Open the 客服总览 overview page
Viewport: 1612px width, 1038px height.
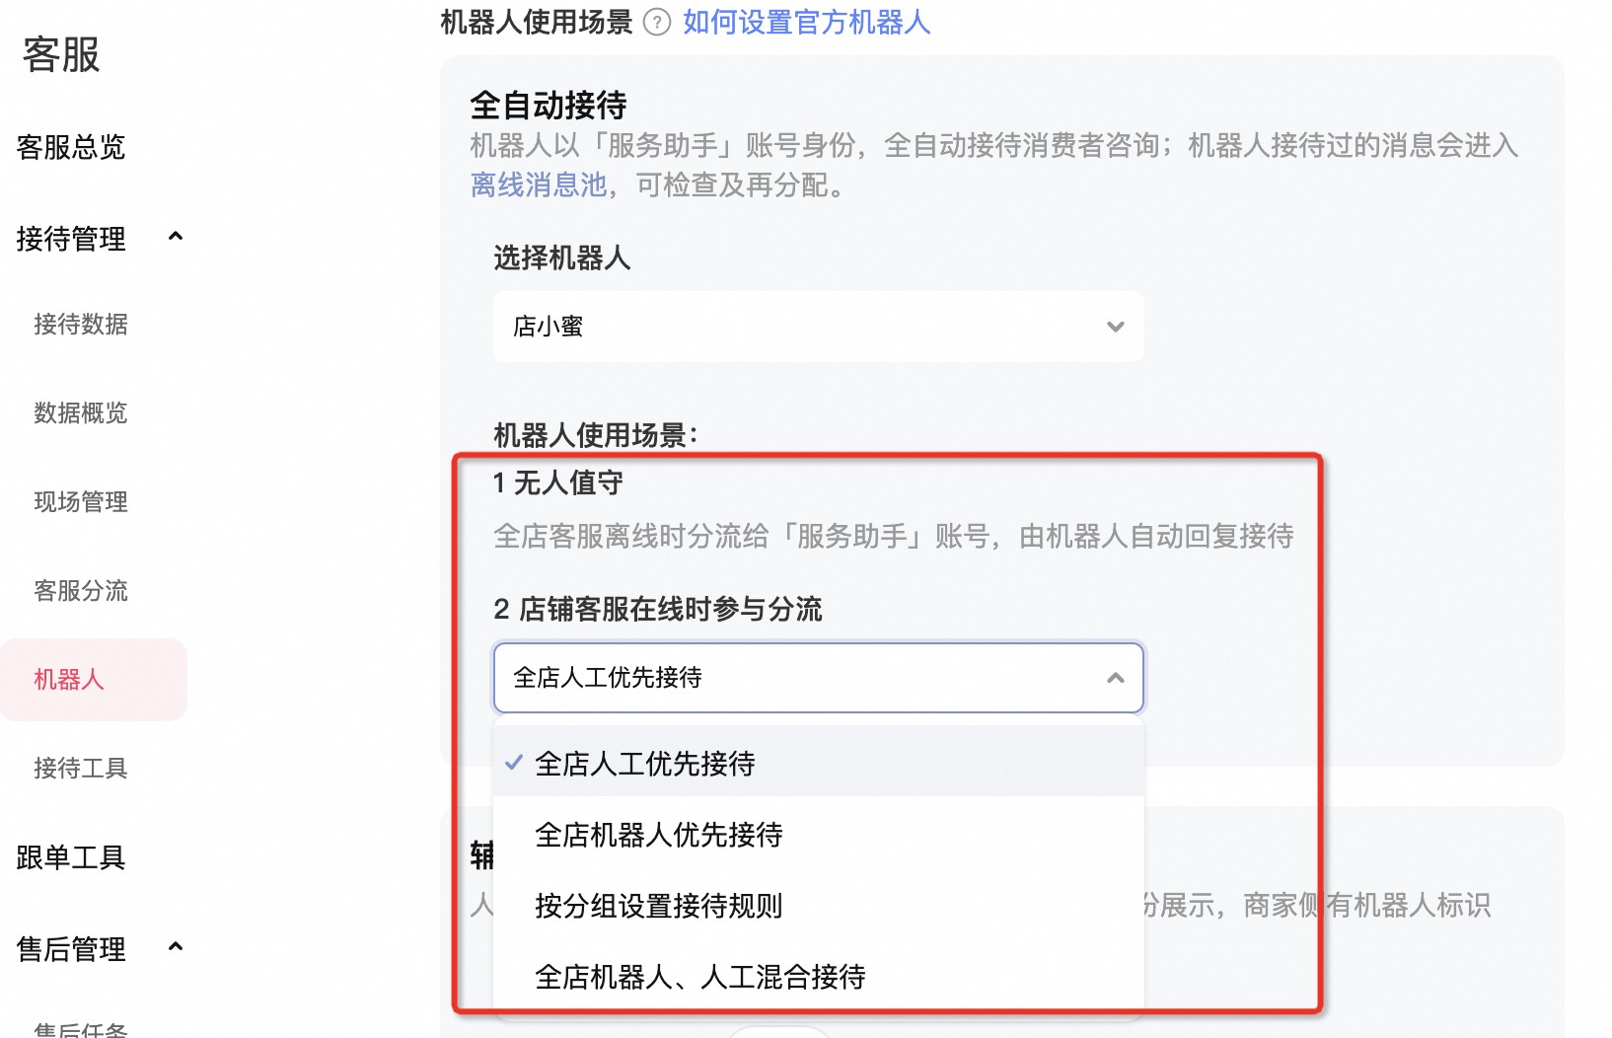70,148
